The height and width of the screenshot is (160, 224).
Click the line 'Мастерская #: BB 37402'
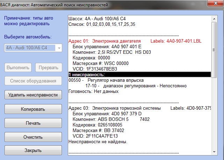(99, 130)
